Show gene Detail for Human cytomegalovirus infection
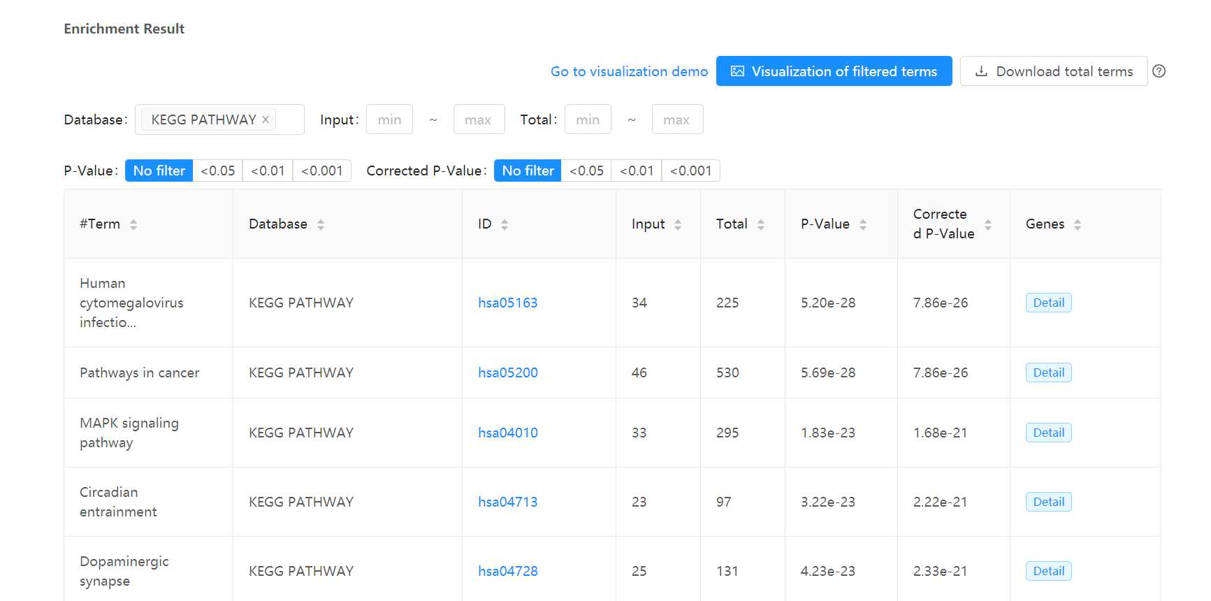Image resolution: width=1211 pixels, height=601 pixels. point(1048,303)
